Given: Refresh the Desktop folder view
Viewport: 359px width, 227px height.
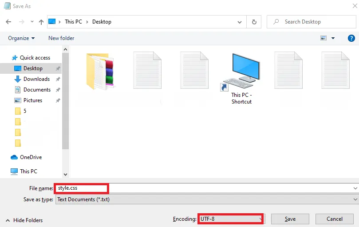Looking at the screenshot, I should [x=254, y=22].
